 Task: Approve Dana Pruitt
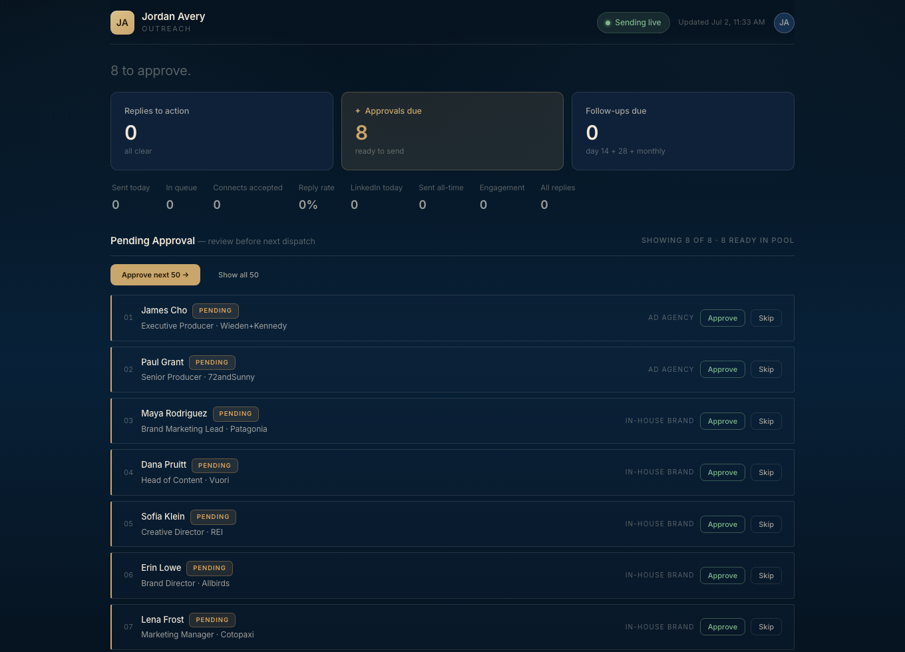tap(723, 472)
